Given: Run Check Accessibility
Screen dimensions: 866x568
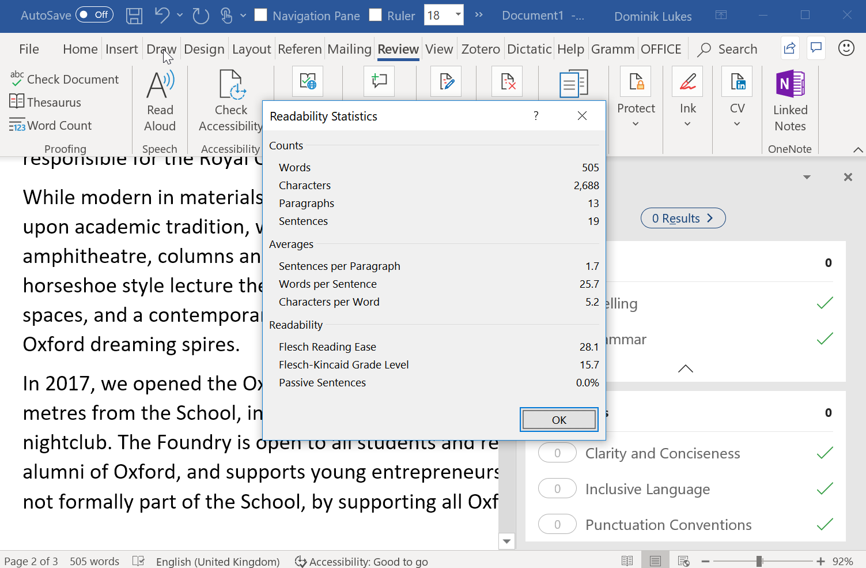Looking at the screenshot, I should pos(230,101).
